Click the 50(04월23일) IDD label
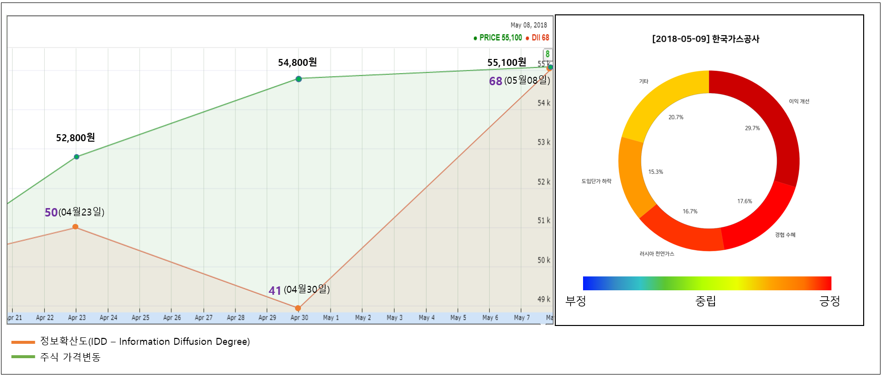This screenshot has width=883, height=377. pos(74,212)
